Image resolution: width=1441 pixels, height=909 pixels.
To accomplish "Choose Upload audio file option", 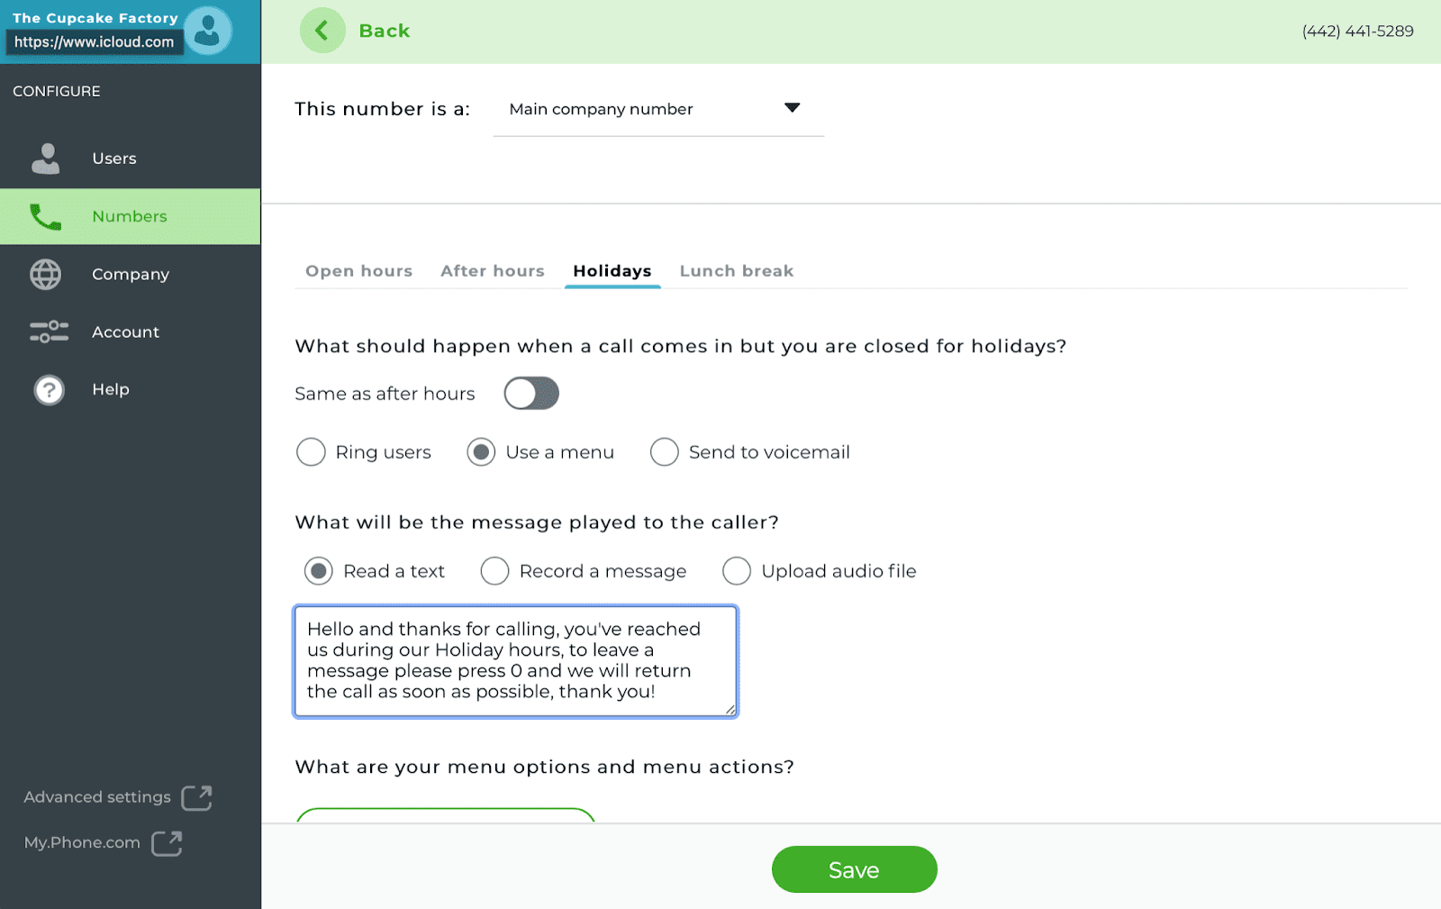I will coord(737,571).
